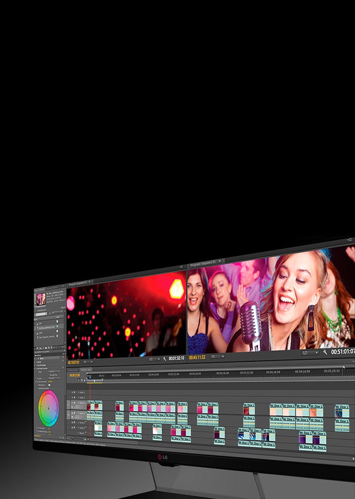The height and width of the screenshot is (499, 355).
Task: Click the timeline playhead marker on ruler
Action: point(90,377)
